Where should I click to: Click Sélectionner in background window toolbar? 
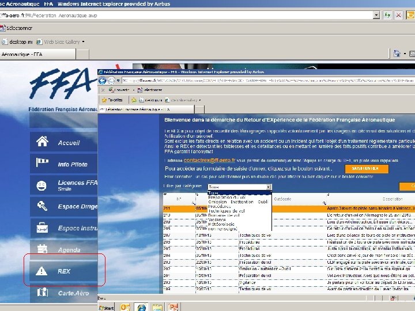[16, 28]
